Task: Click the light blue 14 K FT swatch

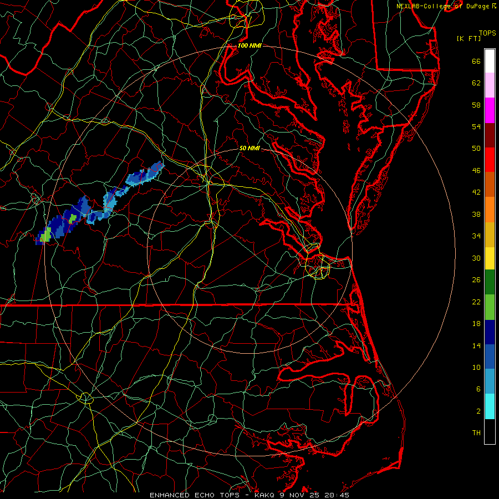Action: (x=490, y=381)
